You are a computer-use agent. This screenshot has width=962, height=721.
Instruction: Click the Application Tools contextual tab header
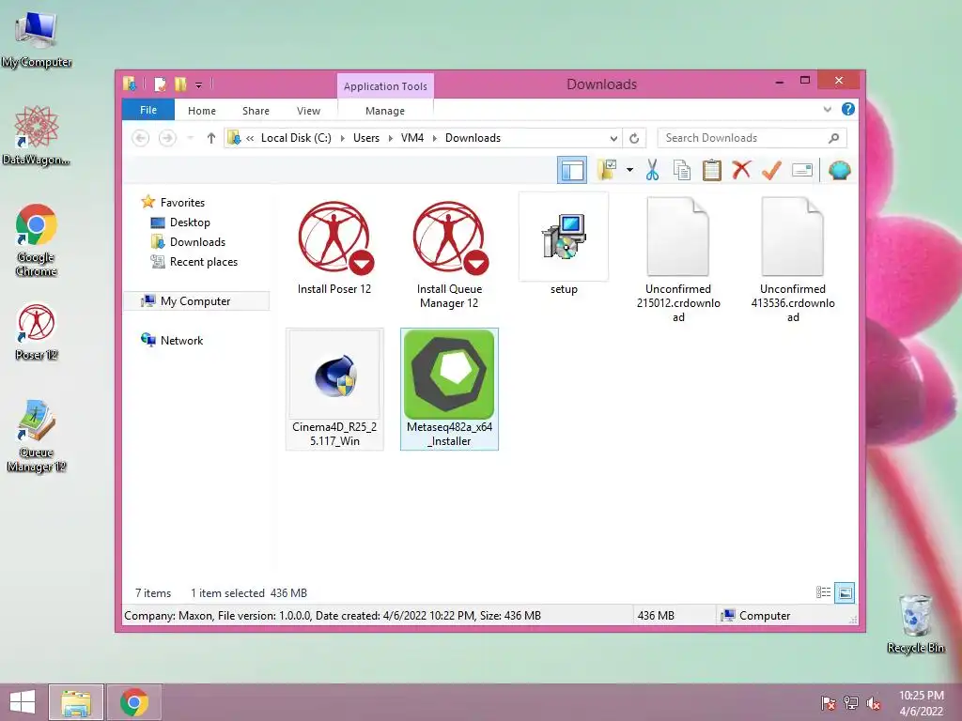pos(385,85)
